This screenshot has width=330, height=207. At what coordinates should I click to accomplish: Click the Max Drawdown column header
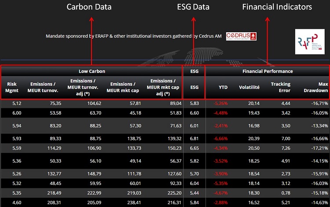coord(315,87)
